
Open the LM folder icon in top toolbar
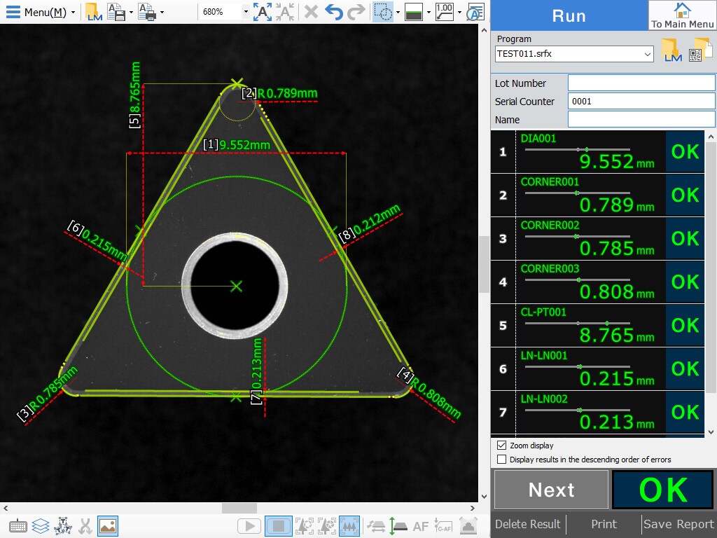click(93, 12)
